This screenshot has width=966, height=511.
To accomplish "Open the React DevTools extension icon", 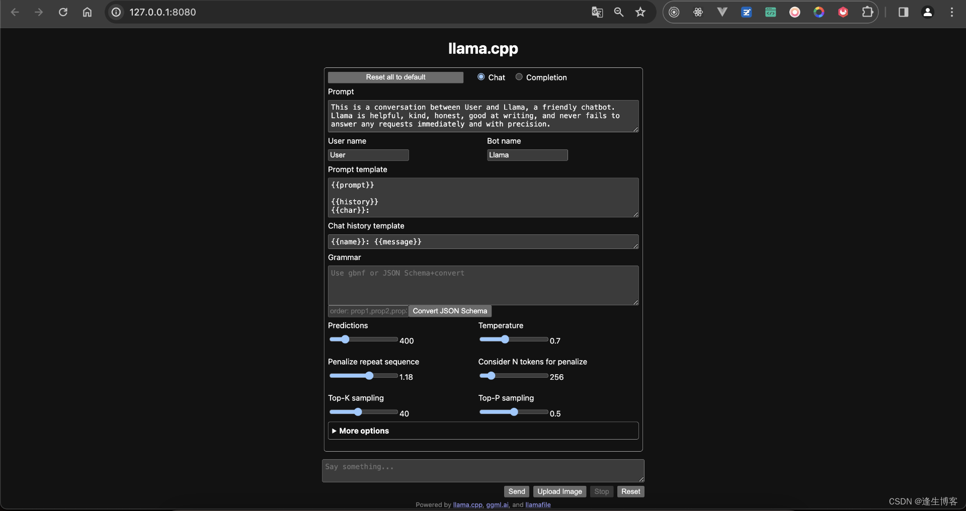I will (x=698, y=12).
